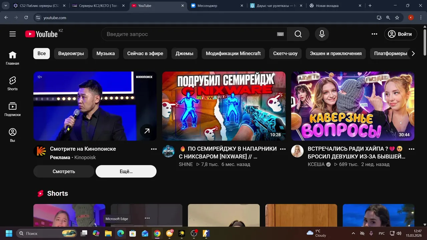Open the Cloudy weather widget
Image resolution: width=427 pixels, height=240 pixels.
click(316, 233)
